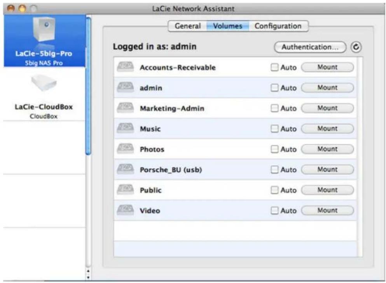
Task: Click the refresh icon beside Authentication
Action: coord(356,47)
